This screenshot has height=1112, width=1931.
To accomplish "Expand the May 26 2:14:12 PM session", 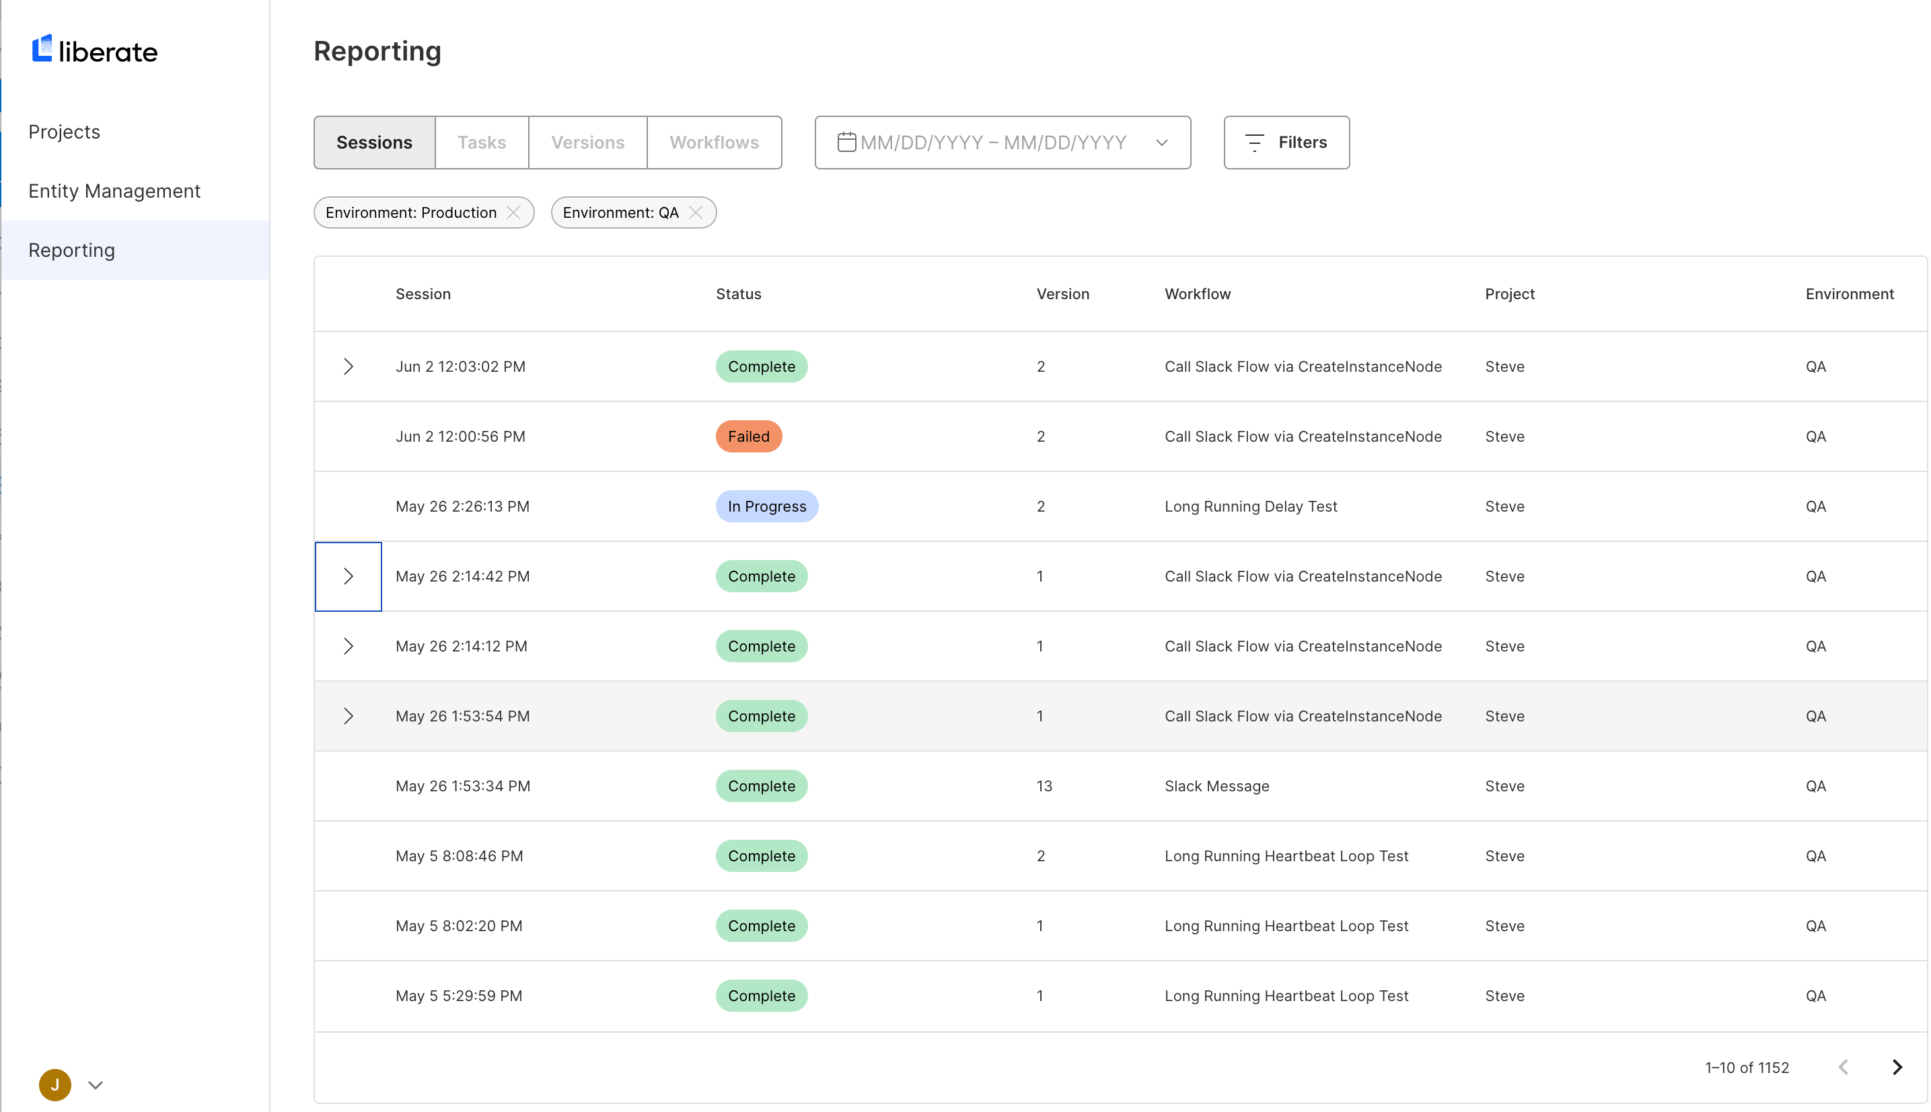I will pyautogui.click(x=349, y=646).
